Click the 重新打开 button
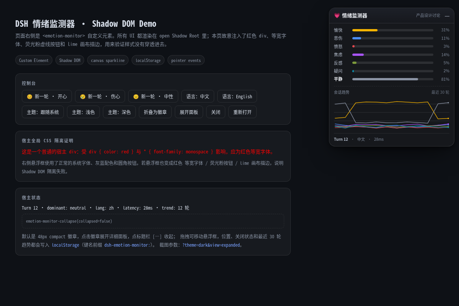 (243, 112)
